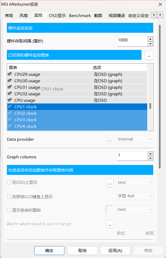The height and width of the screenshot is (258, 166).
Task: Select the CPU32 usage row
Action: tap(77, 94)
